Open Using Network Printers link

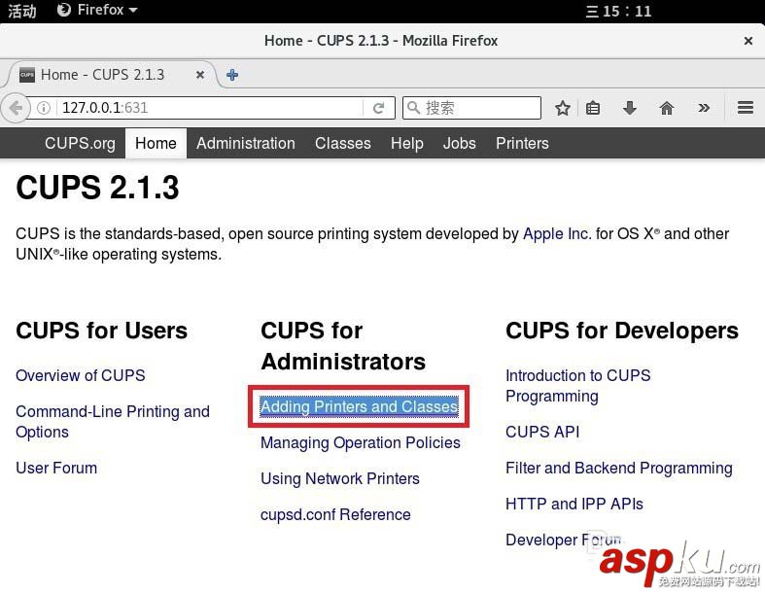(339, 479)
